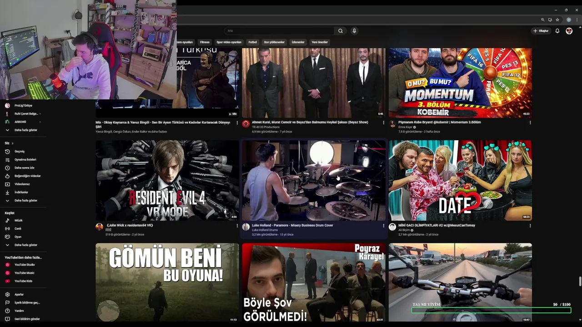Open Ali Biçim channel avatar
Viewport: 582px width, 327px height.
pyautogui.click(x=392, y=227)
